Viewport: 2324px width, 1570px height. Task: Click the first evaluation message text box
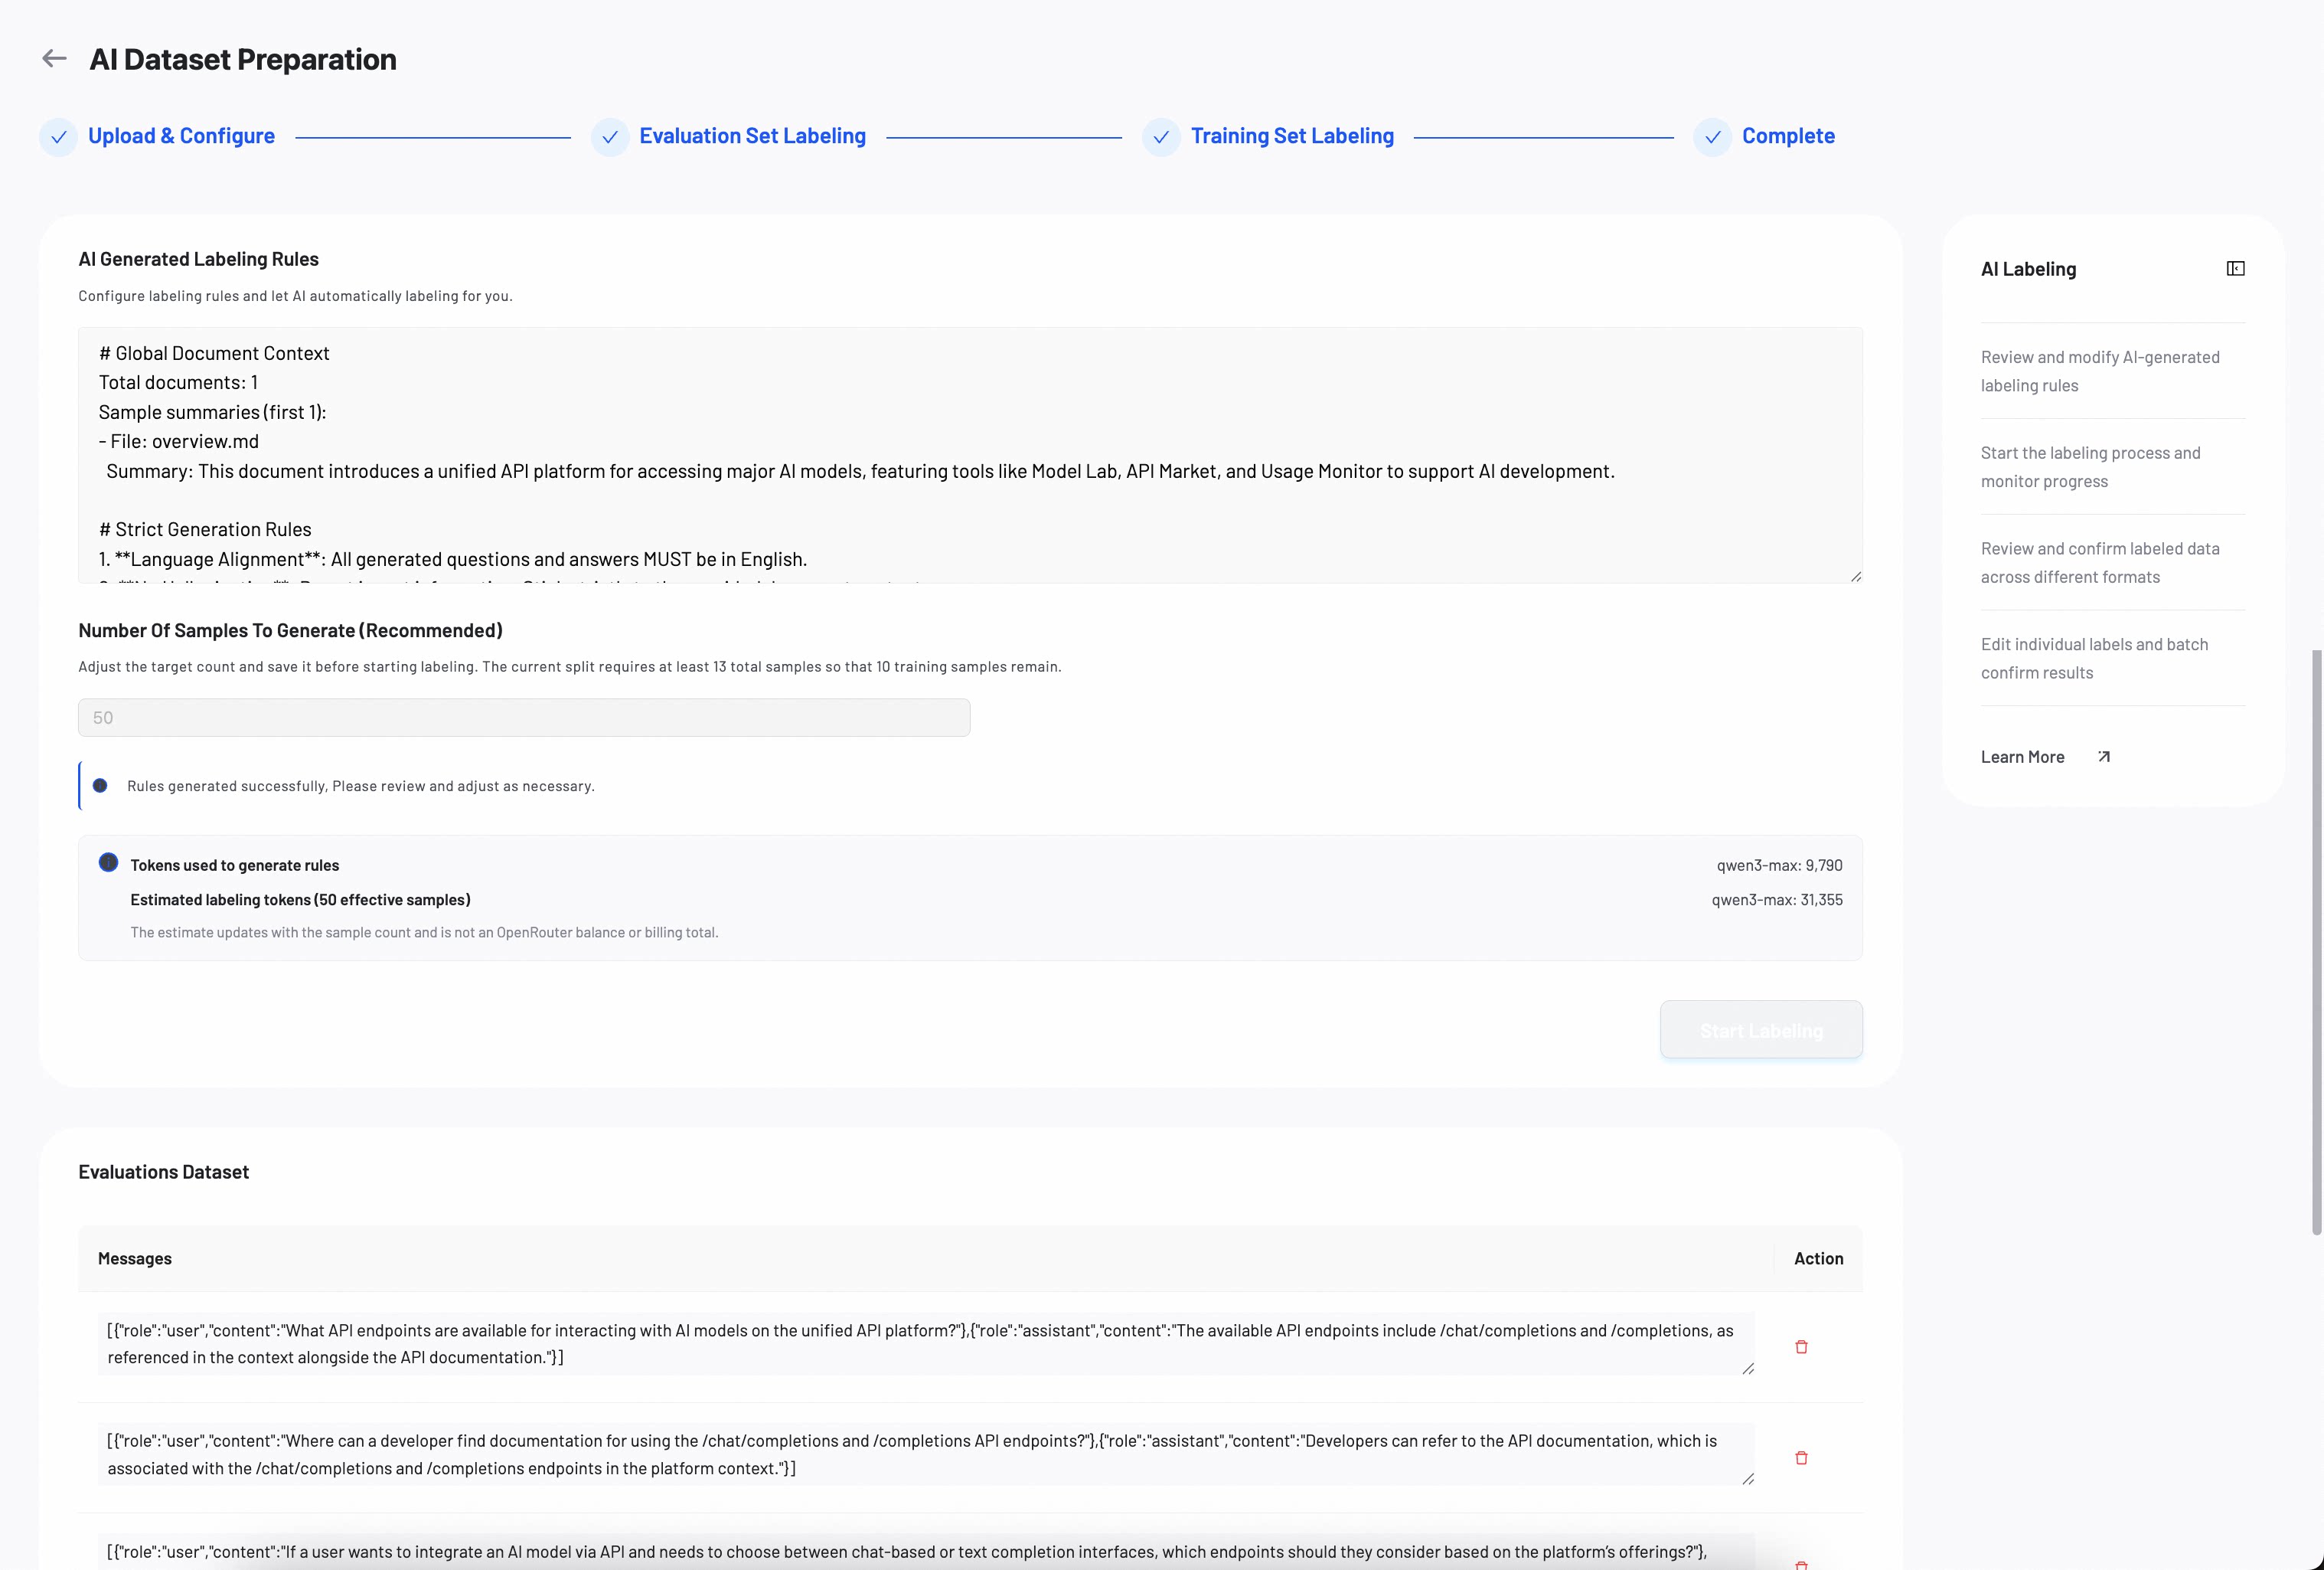pyautogui.click(x=926, y=1344)
